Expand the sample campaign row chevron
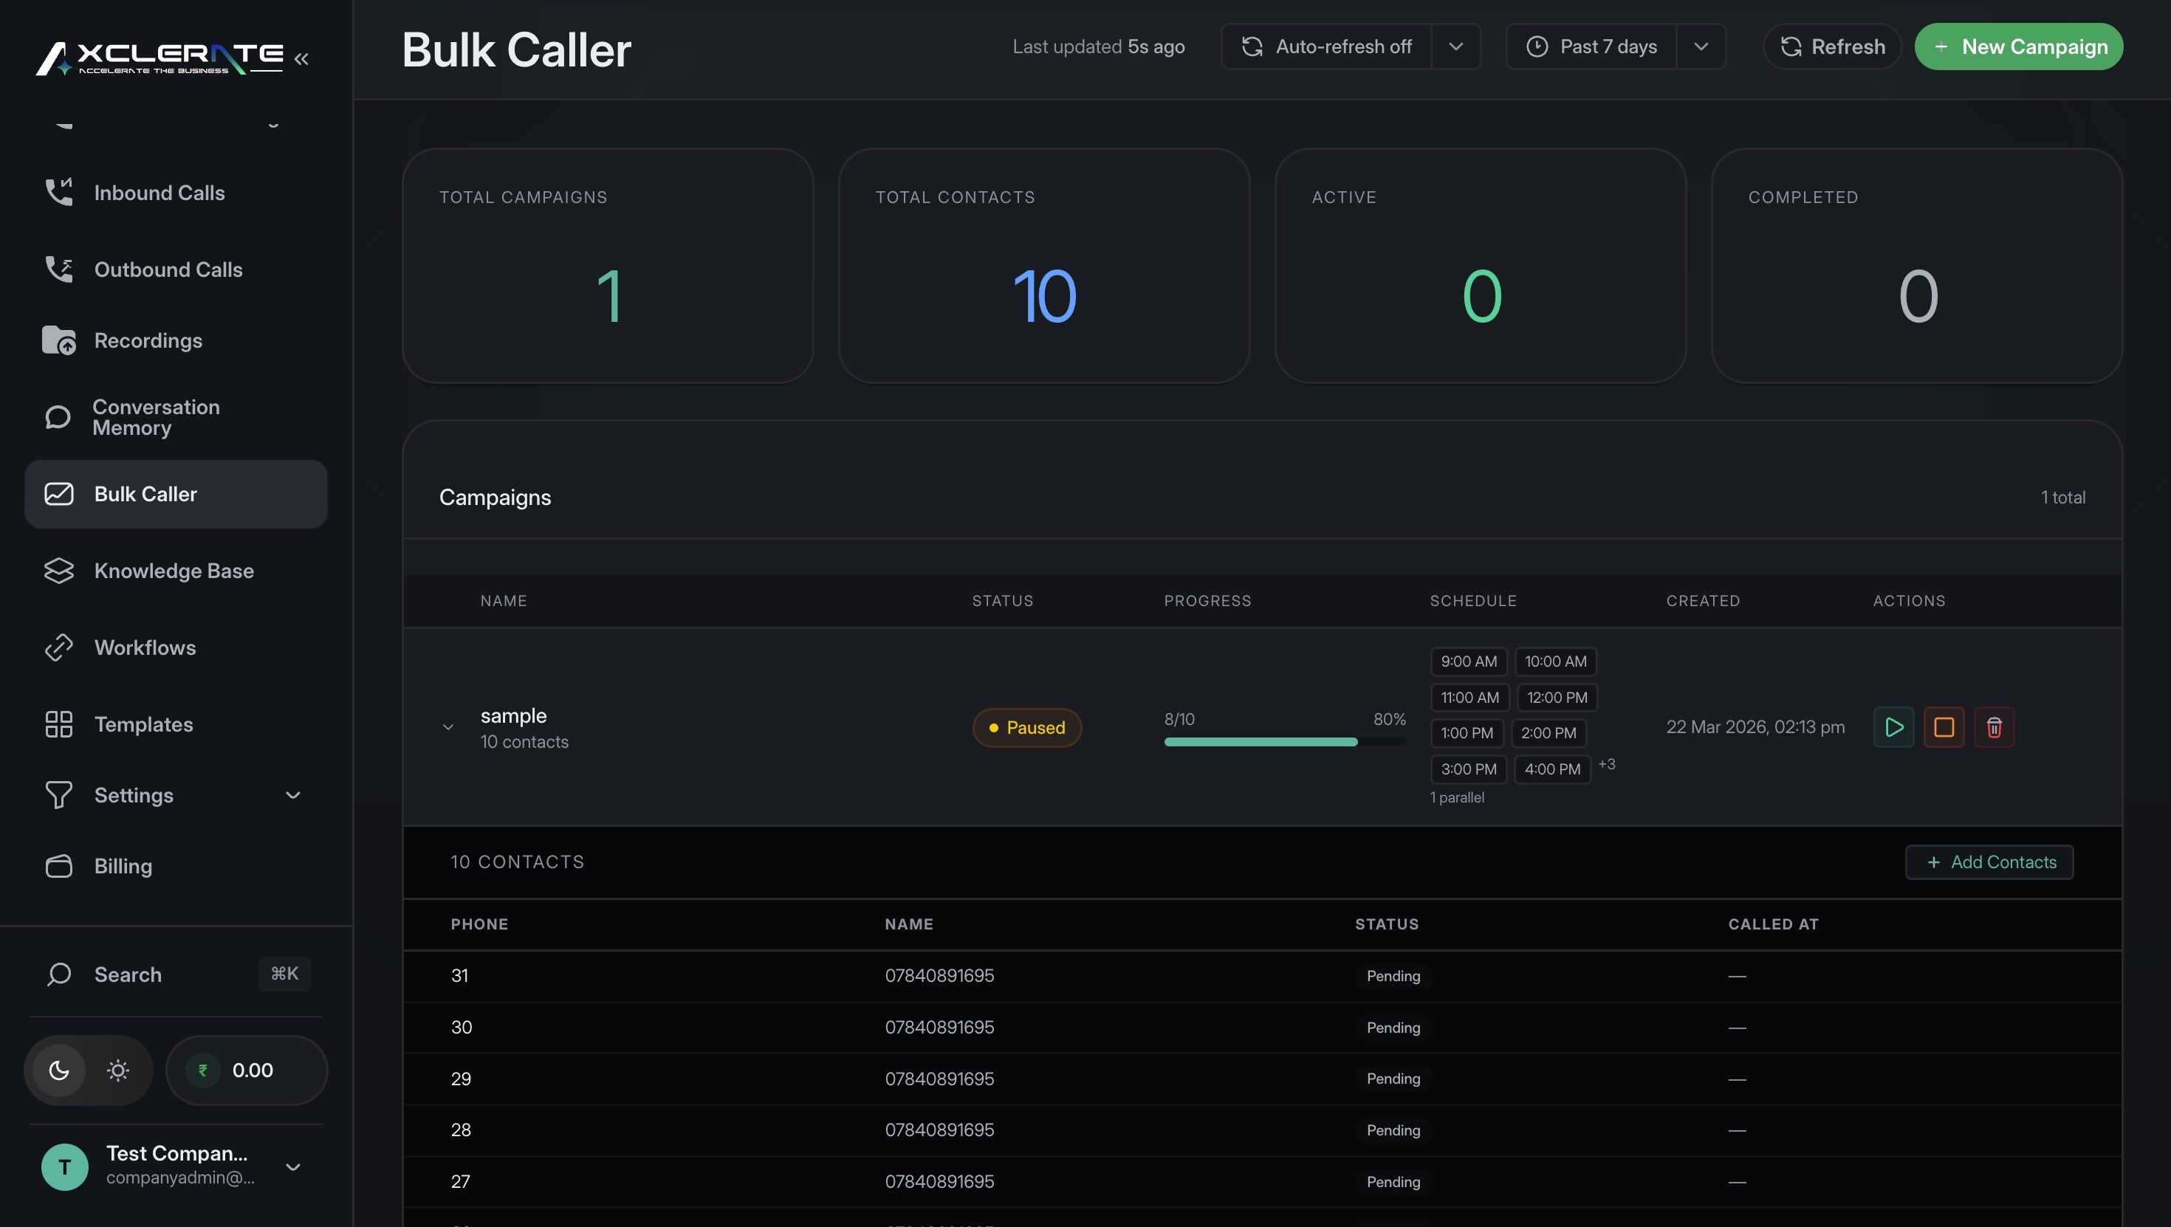Viewport: 2171px width, 1227px height. pos(447,726)
